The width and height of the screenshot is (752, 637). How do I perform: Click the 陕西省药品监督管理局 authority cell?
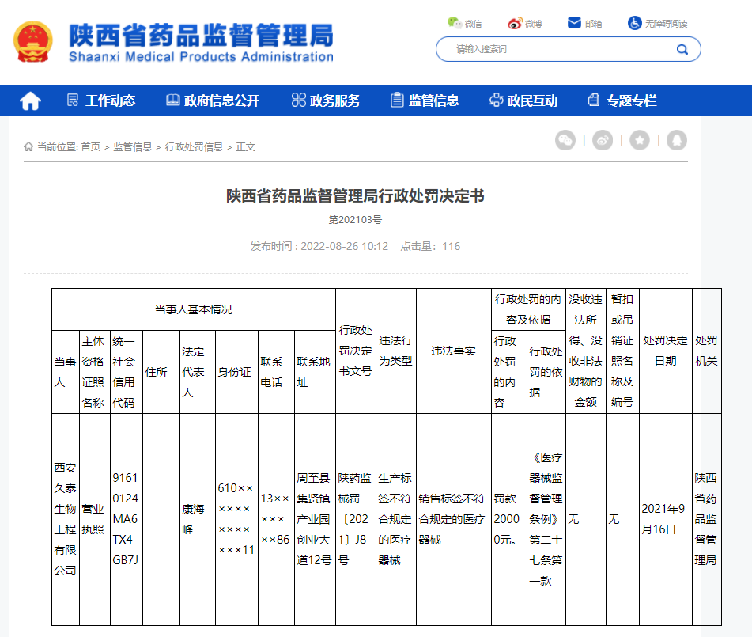tap(706, 519)
